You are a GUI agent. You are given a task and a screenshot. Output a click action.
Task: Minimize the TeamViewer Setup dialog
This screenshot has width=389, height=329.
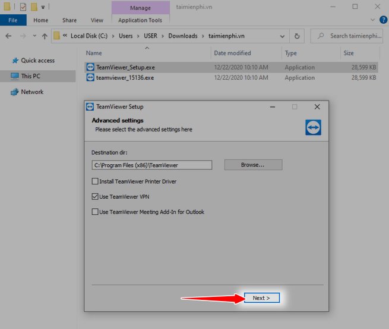click(273, 107)
